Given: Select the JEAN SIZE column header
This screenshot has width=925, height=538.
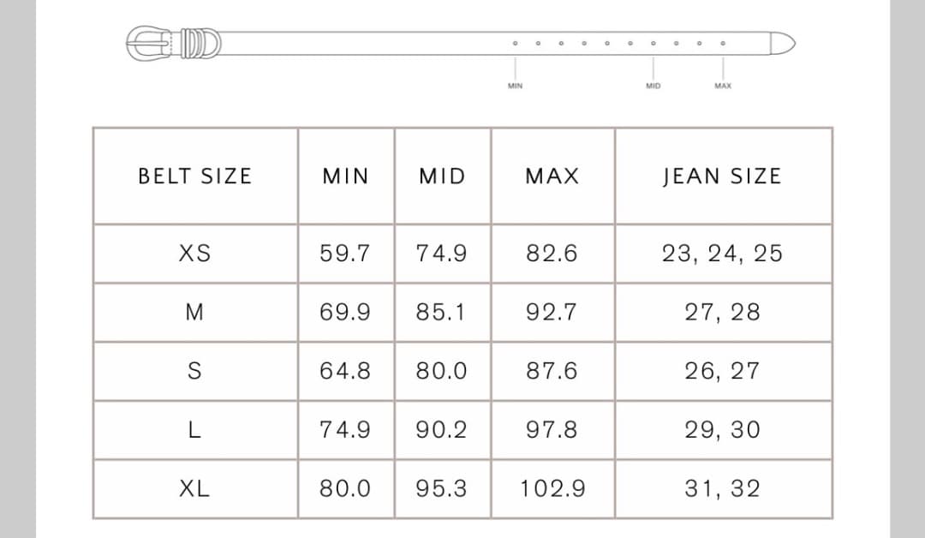Looking at the screenshot, I should [x=722, y=176].
